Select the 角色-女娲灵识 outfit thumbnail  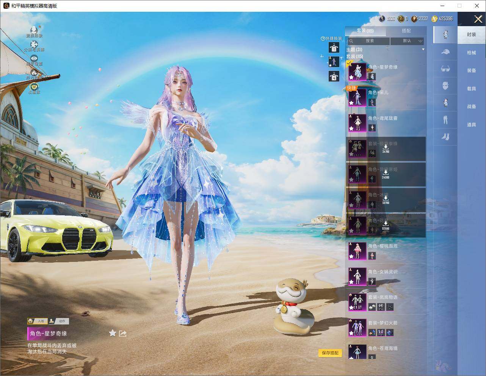pyautogui.click(x=357, y=277)
